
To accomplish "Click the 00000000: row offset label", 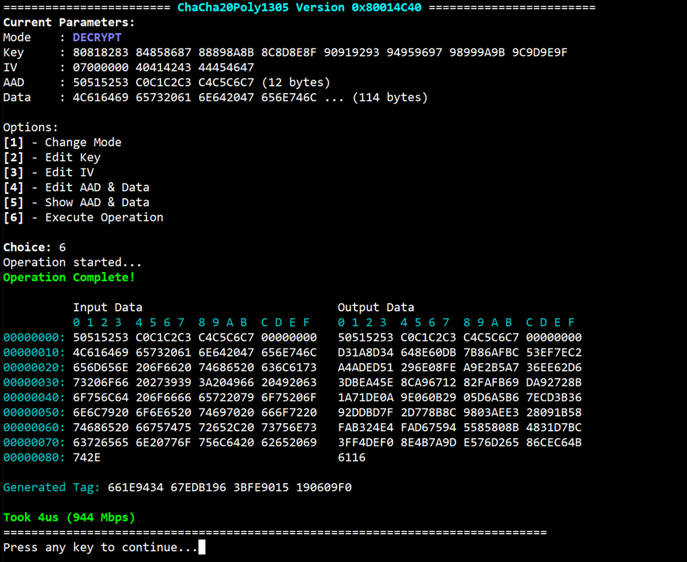I will coord(34,338).
